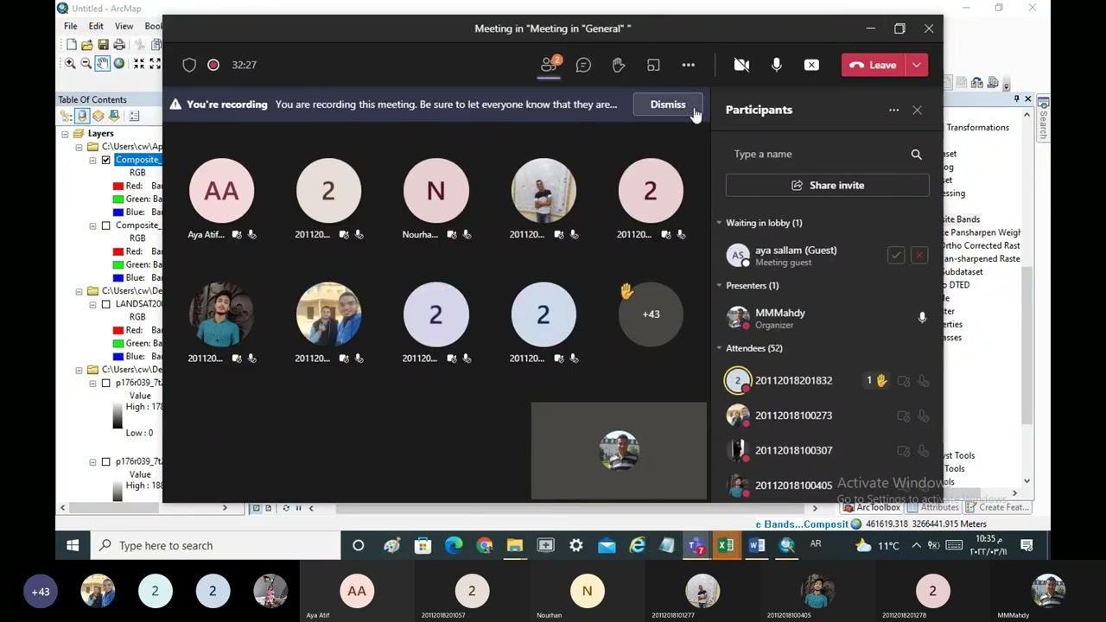Switch the Table Of Contents to List By Selection
The height and width of the screenshot is (622, 1106).
113,116
